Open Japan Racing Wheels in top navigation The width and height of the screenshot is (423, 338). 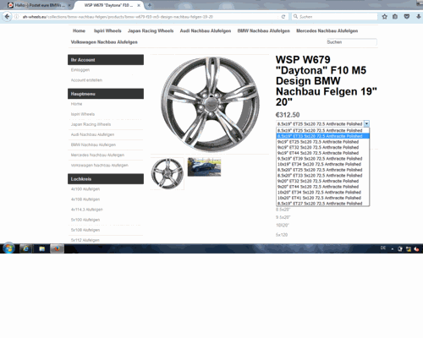point(151,30)
